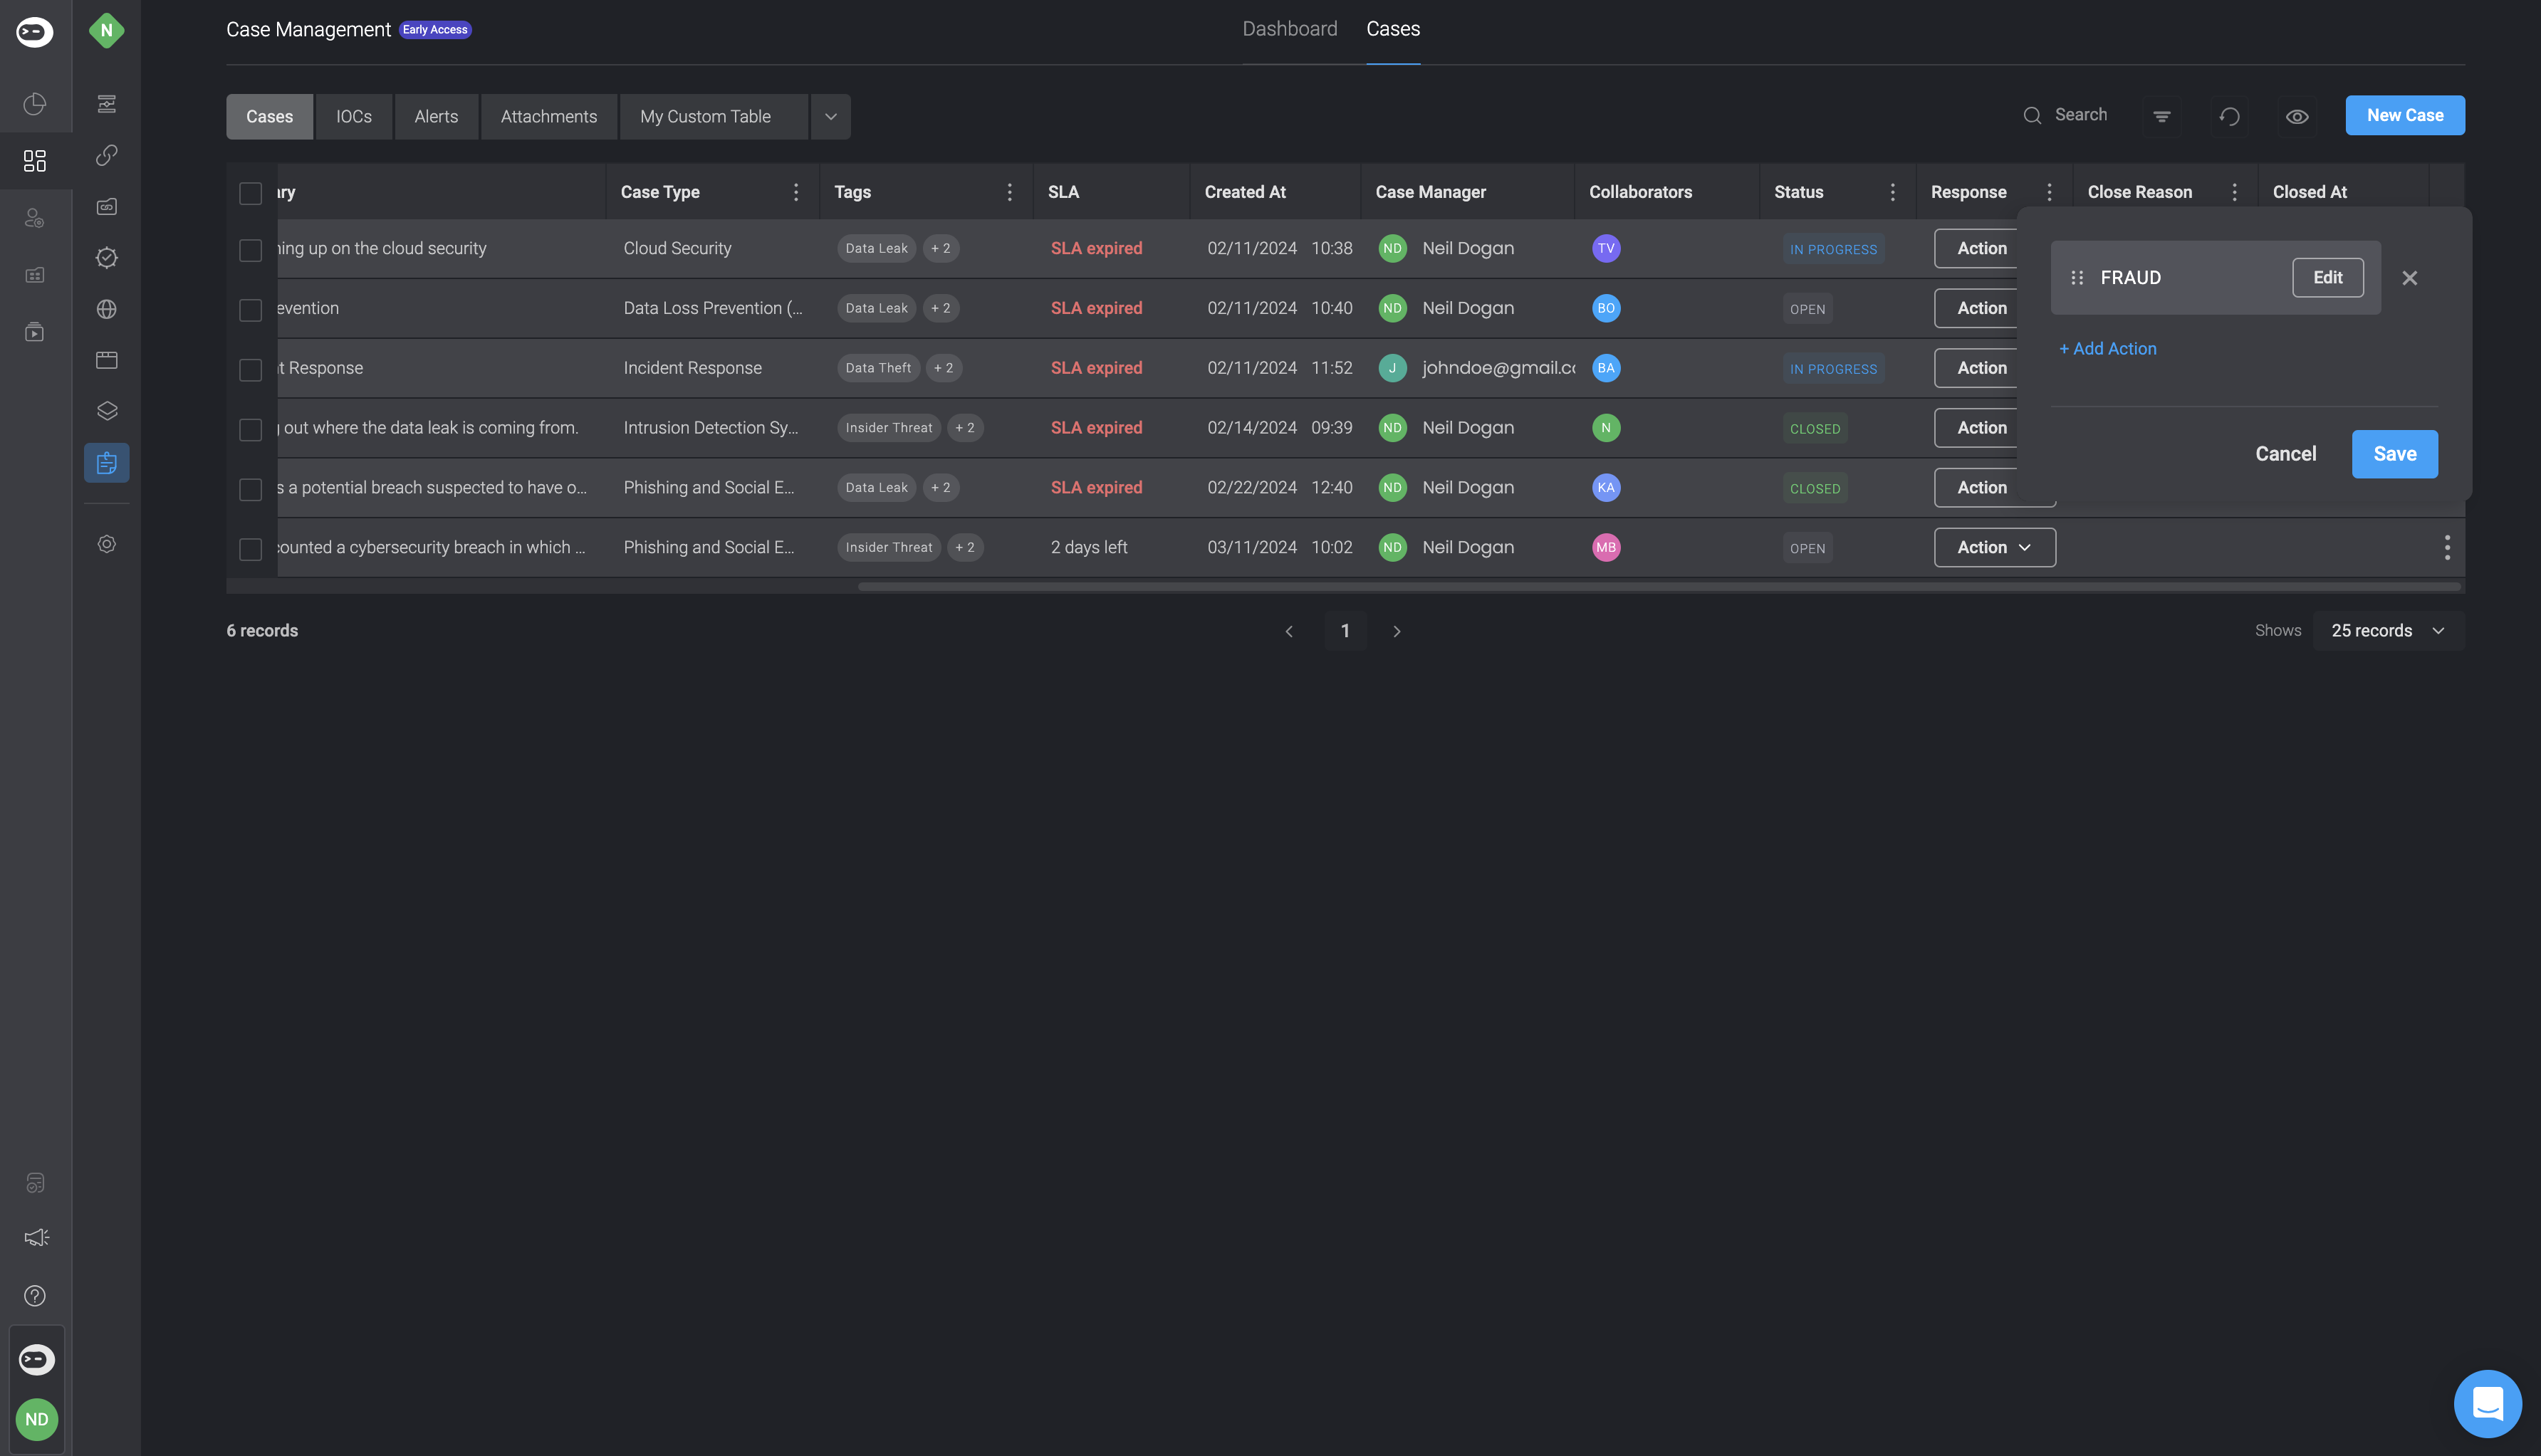Click the globe icon in the sidebar
The image size is (2541, 1456).
[107, 309]
